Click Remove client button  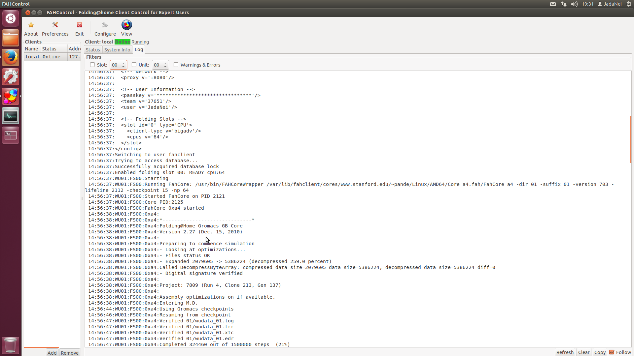70,353
